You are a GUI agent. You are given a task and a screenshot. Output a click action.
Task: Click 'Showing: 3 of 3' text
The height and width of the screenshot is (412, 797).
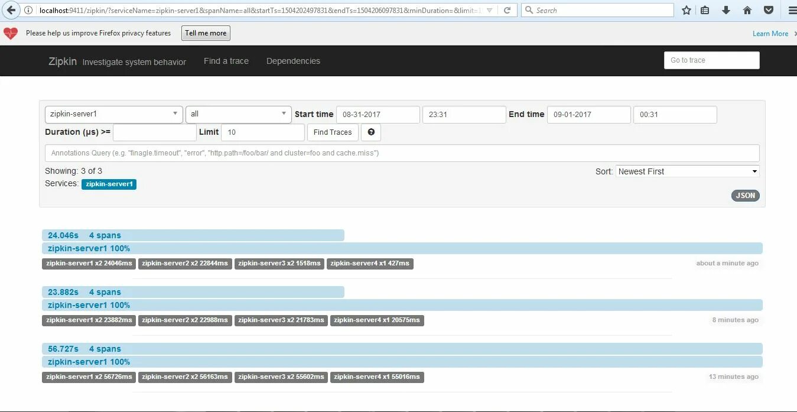(74, 171)
